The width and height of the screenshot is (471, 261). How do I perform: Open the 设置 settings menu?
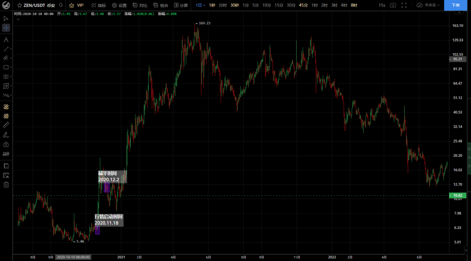[x=119, y=5]
